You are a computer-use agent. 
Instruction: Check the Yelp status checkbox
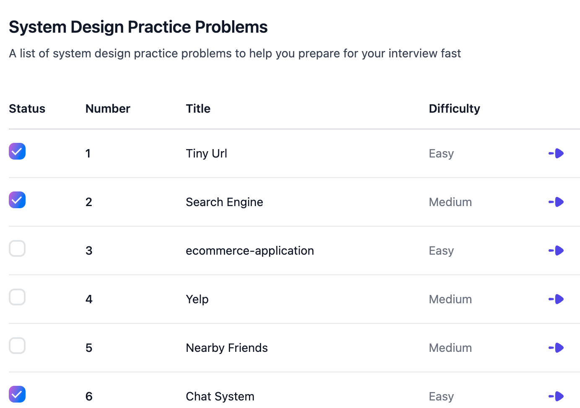pos(17,297)
